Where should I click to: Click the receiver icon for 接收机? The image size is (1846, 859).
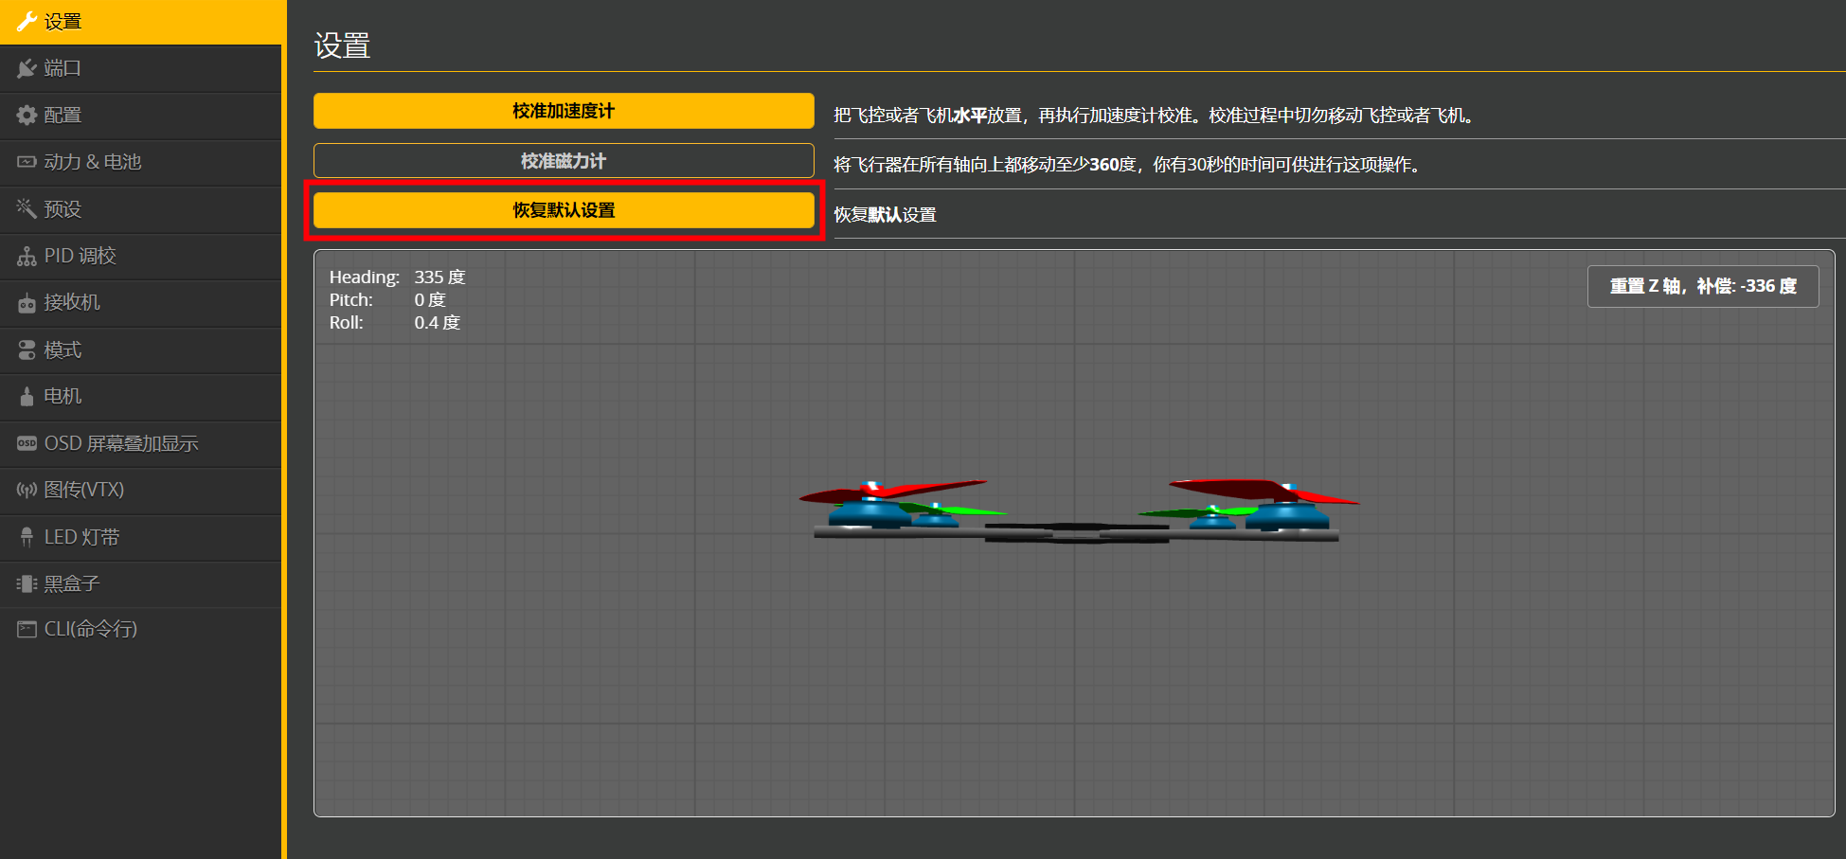pos(27,303)
